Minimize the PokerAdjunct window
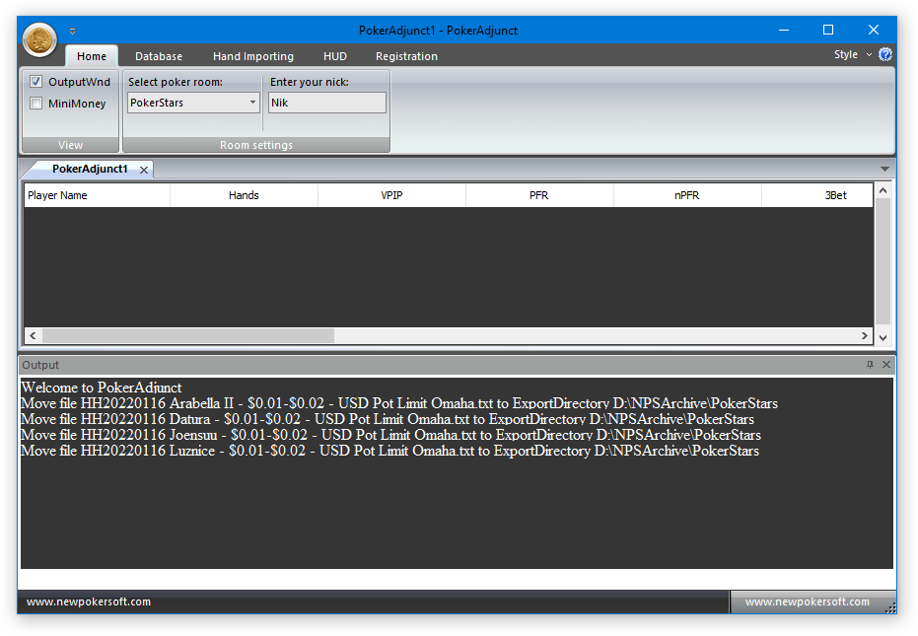Viewport: 918px width, 636px height. (x=783, y=30)
